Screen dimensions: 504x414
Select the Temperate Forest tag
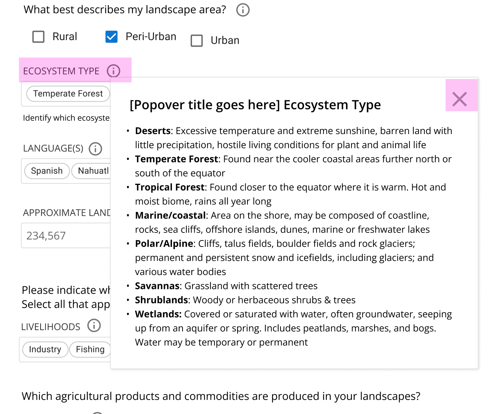coord(68,93)
